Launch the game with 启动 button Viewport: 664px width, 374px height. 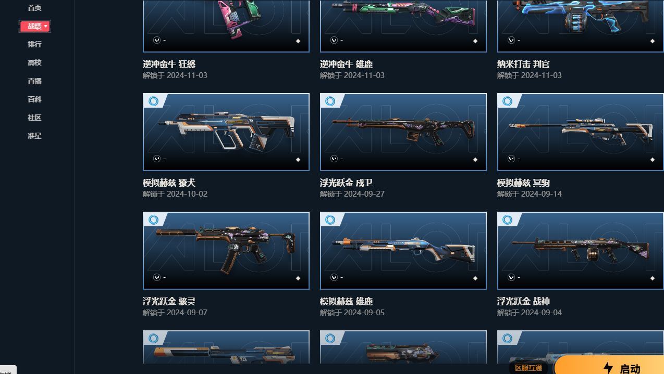[x=609, y=366]
